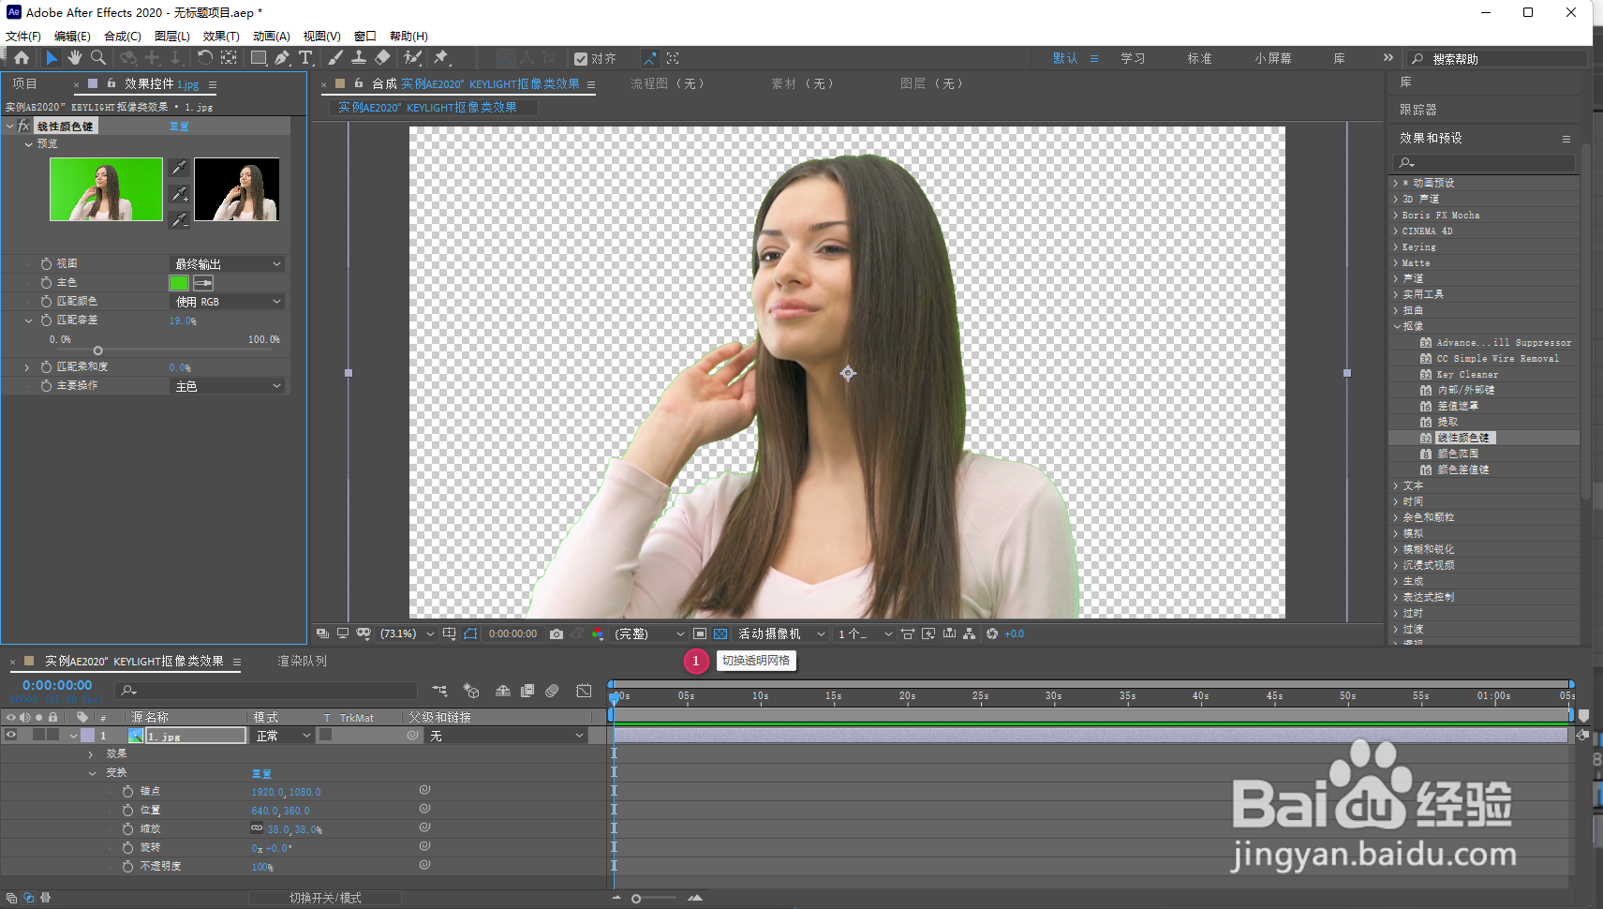1603x909 pixels.
Task: Enable motion blur icon in timeline
Action: pos(552,691)
